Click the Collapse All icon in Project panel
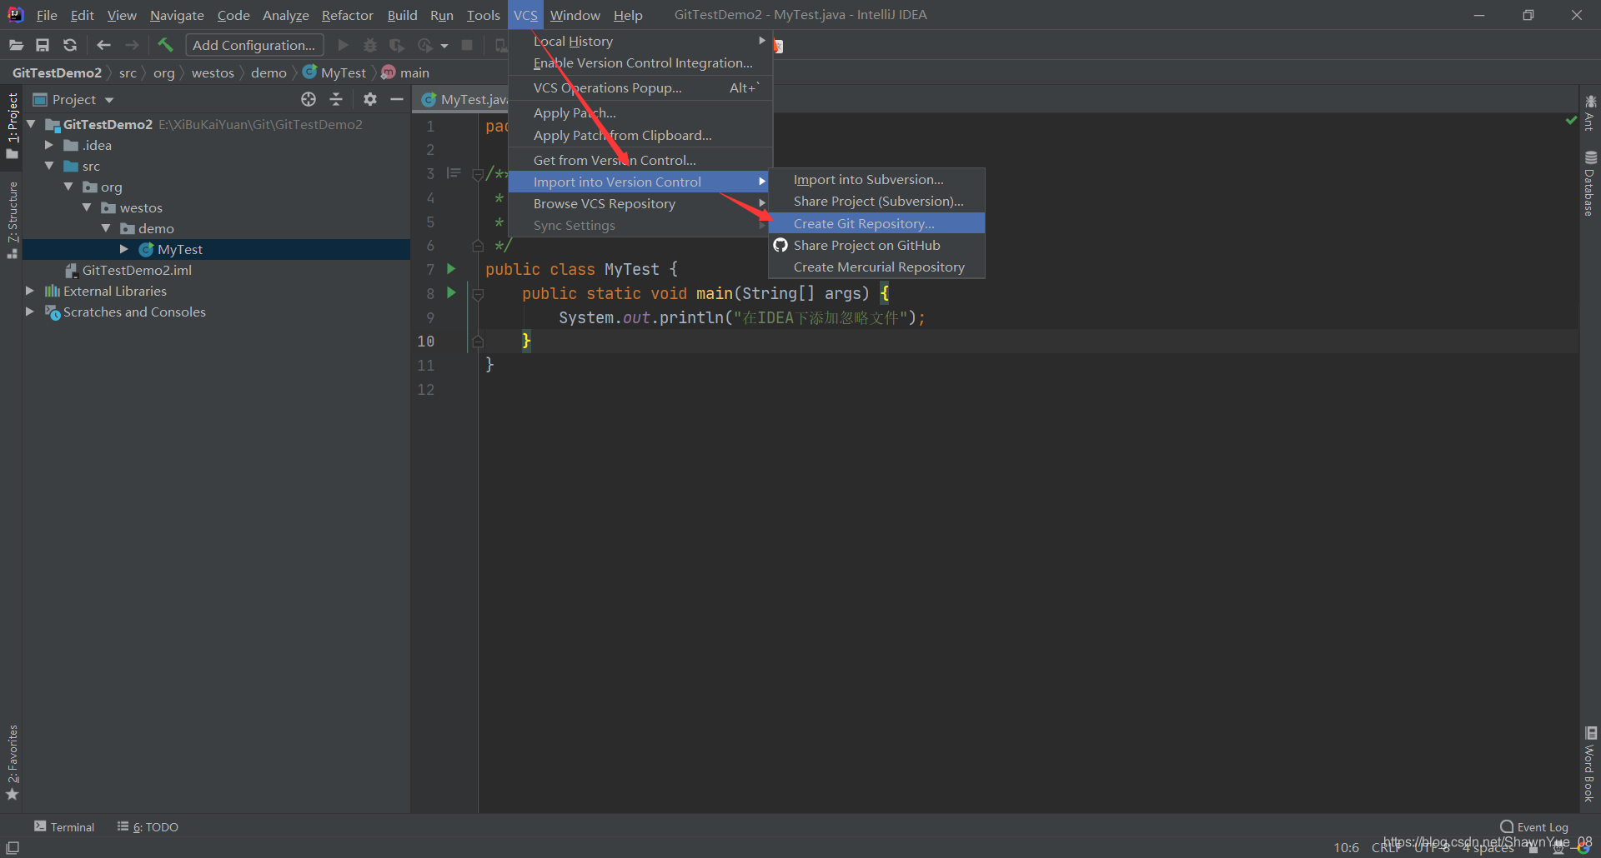This screenshot has width=1601, height=858. (x=336, y=99)
